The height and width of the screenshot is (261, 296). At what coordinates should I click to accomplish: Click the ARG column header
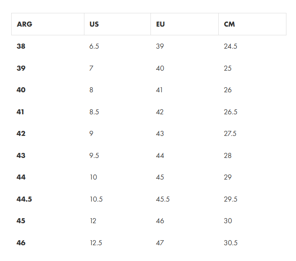tap(25, 24)
